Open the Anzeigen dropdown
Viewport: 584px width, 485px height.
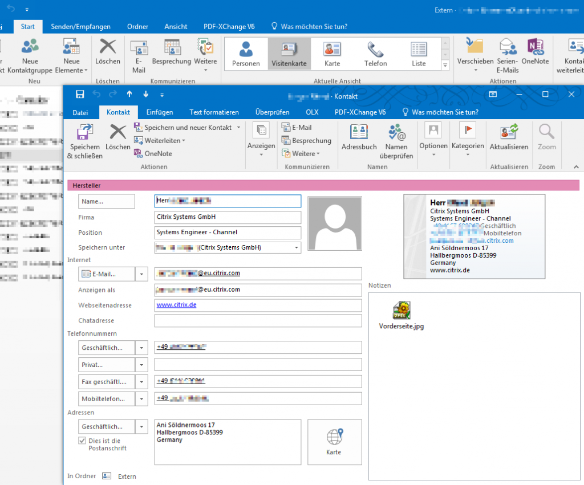click(x=261, y=141)
